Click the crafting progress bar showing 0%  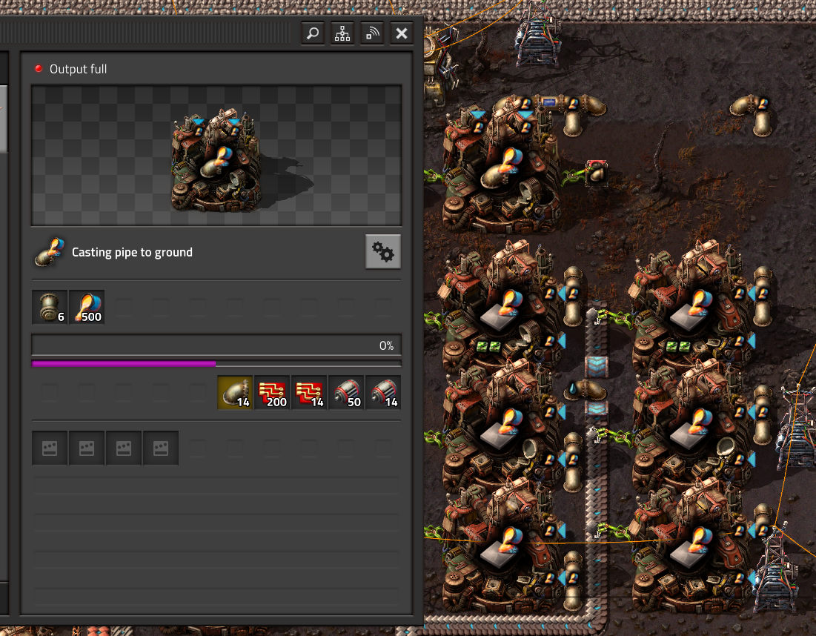point(216,344)
